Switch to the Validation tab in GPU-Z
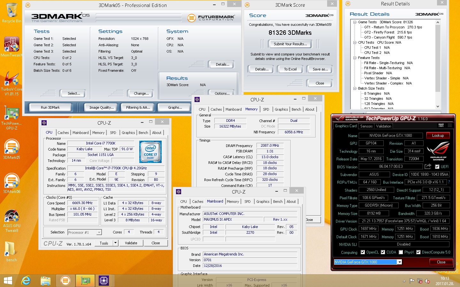The image size is (460, 287). pyautogui.click(x=384, y=126)
